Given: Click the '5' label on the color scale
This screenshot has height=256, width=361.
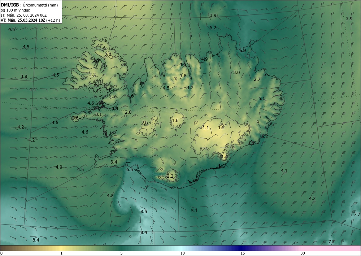Looking at the screenshot, I should coord(121,253).
